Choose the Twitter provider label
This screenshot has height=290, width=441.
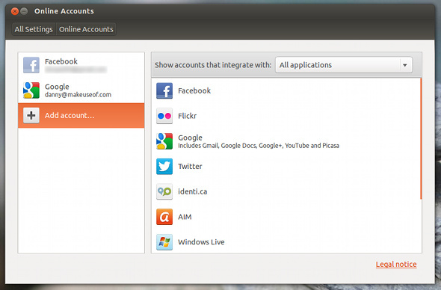pos(190,166)
